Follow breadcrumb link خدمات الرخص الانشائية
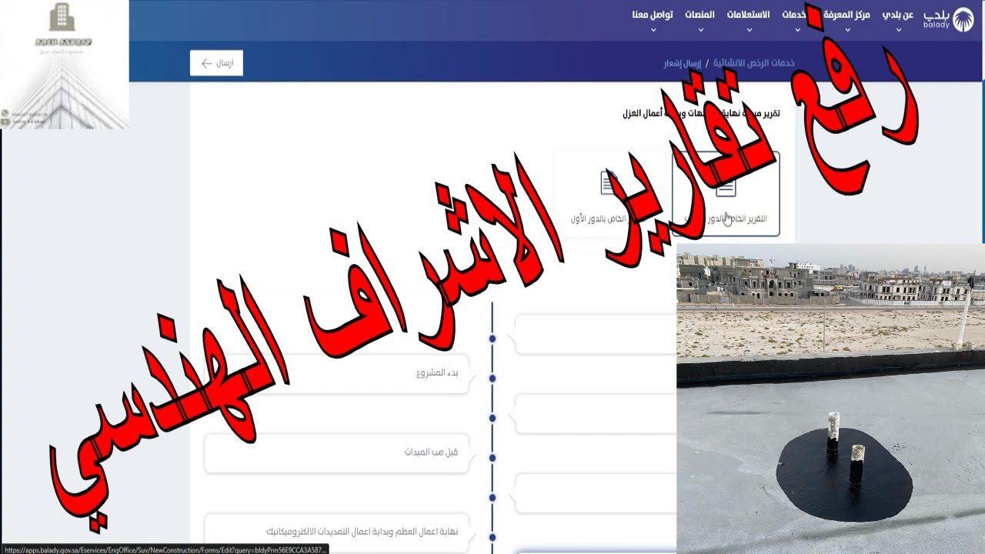This screenshot has height=554, width=985. coord(753,63)
